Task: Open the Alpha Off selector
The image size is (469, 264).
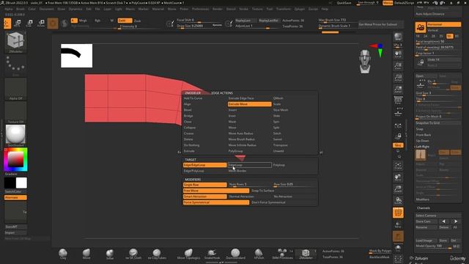Action: pos(15,89)
